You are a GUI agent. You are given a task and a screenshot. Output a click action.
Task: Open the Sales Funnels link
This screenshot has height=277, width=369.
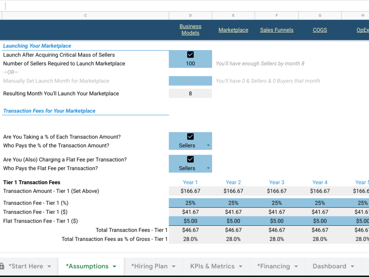(277, 30)
